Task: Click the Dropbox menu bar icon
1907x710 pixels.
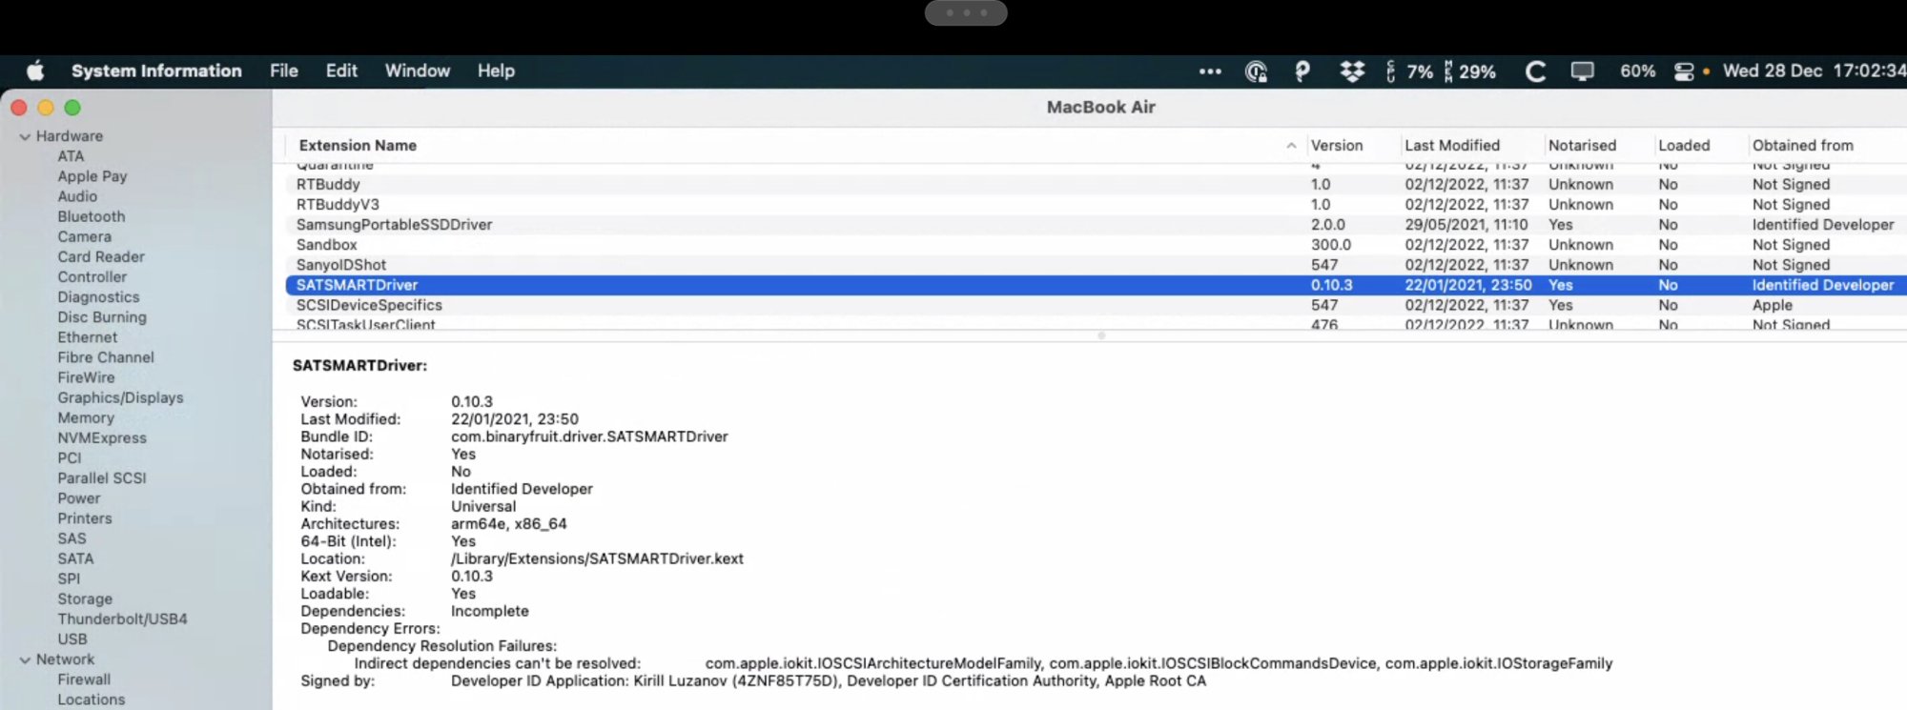Action: pos(1352,71)
